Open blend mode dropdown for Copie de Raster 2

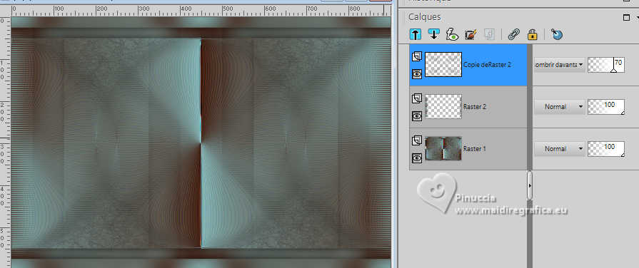560,64
